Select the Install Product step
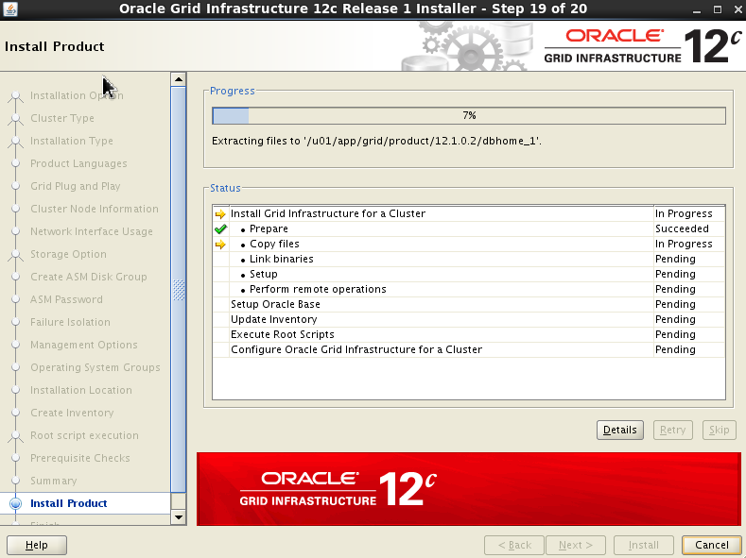The height and width of the screenshot is (558, 746). coord(68,503)
